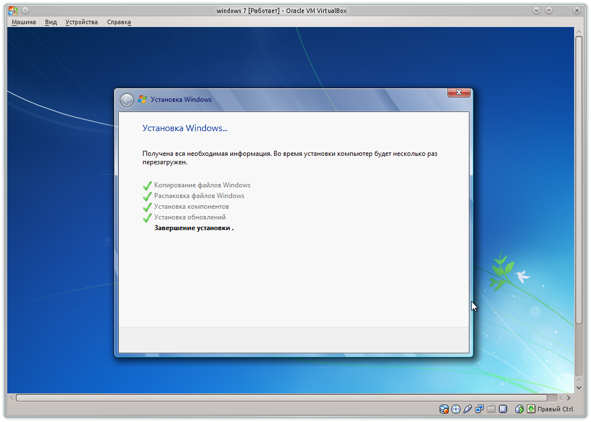Open the CD/DVD drives status icon
Image resolution: width=591 pixels, height=422 pixels.
click(x=456, y=409)
